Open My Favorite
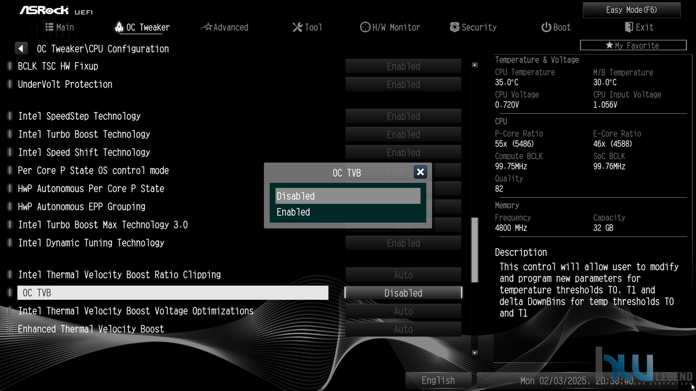696x391 pixels. click(x=633, y=46)
